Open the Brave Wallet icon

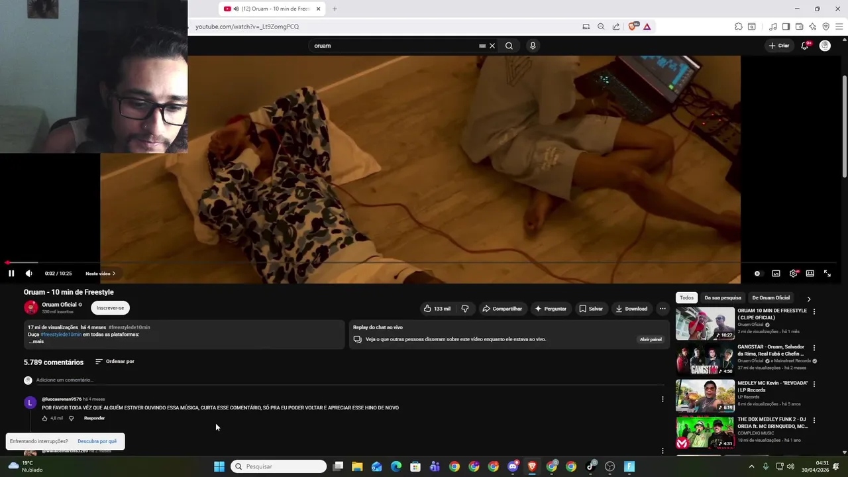799,26
